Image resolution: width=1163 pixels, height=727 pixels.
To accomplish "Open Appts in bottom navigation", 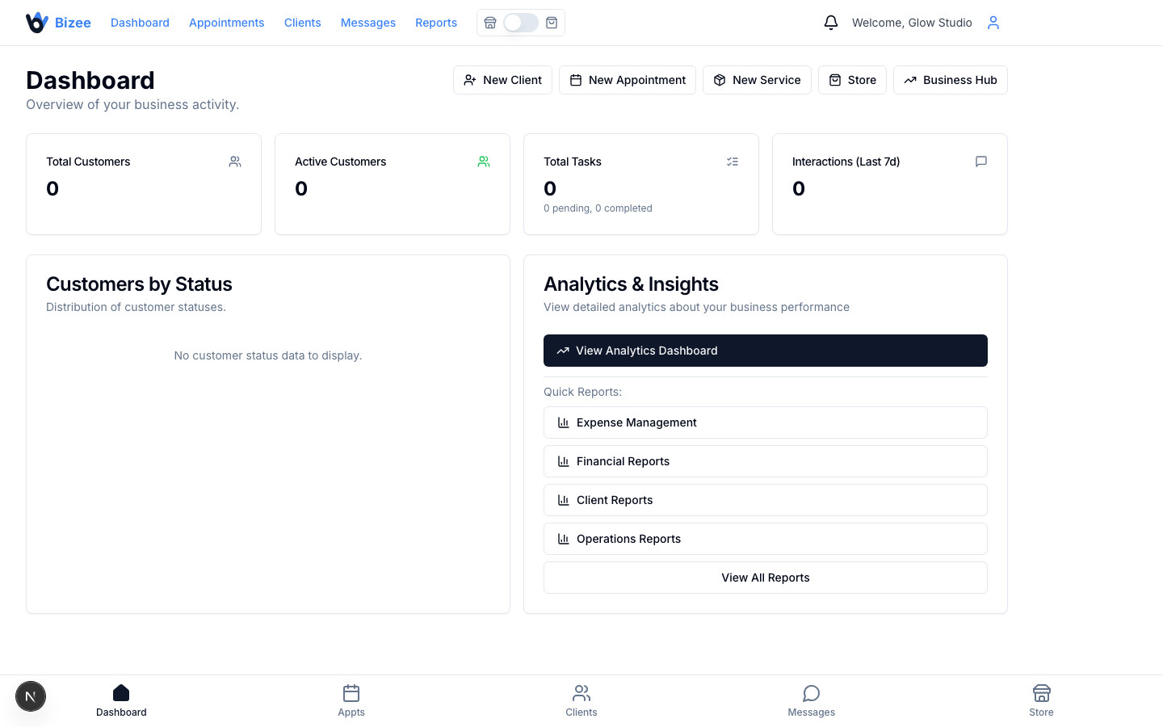I will [x=351, y=701].
